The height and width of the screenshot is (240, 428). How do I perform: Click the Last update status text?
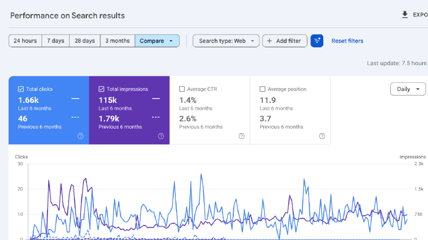pos(397,63)
